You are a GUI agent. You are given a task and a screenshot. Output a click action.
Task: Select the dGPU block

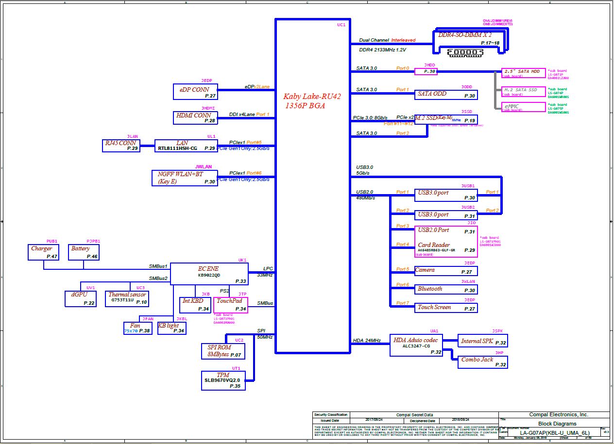click(x=81, y=298)
